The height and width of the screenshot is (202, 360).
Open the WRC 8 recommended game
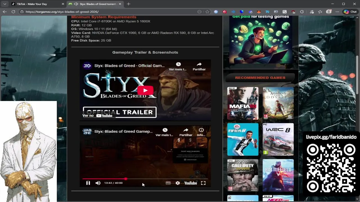(278, 139)
